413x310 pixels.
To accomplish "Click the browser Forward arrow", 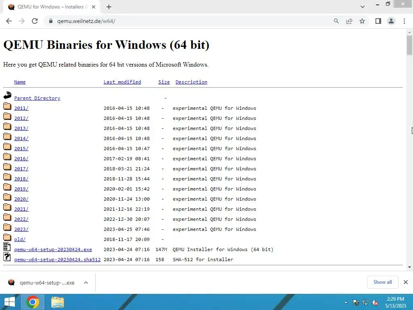I will click(22, 21).
